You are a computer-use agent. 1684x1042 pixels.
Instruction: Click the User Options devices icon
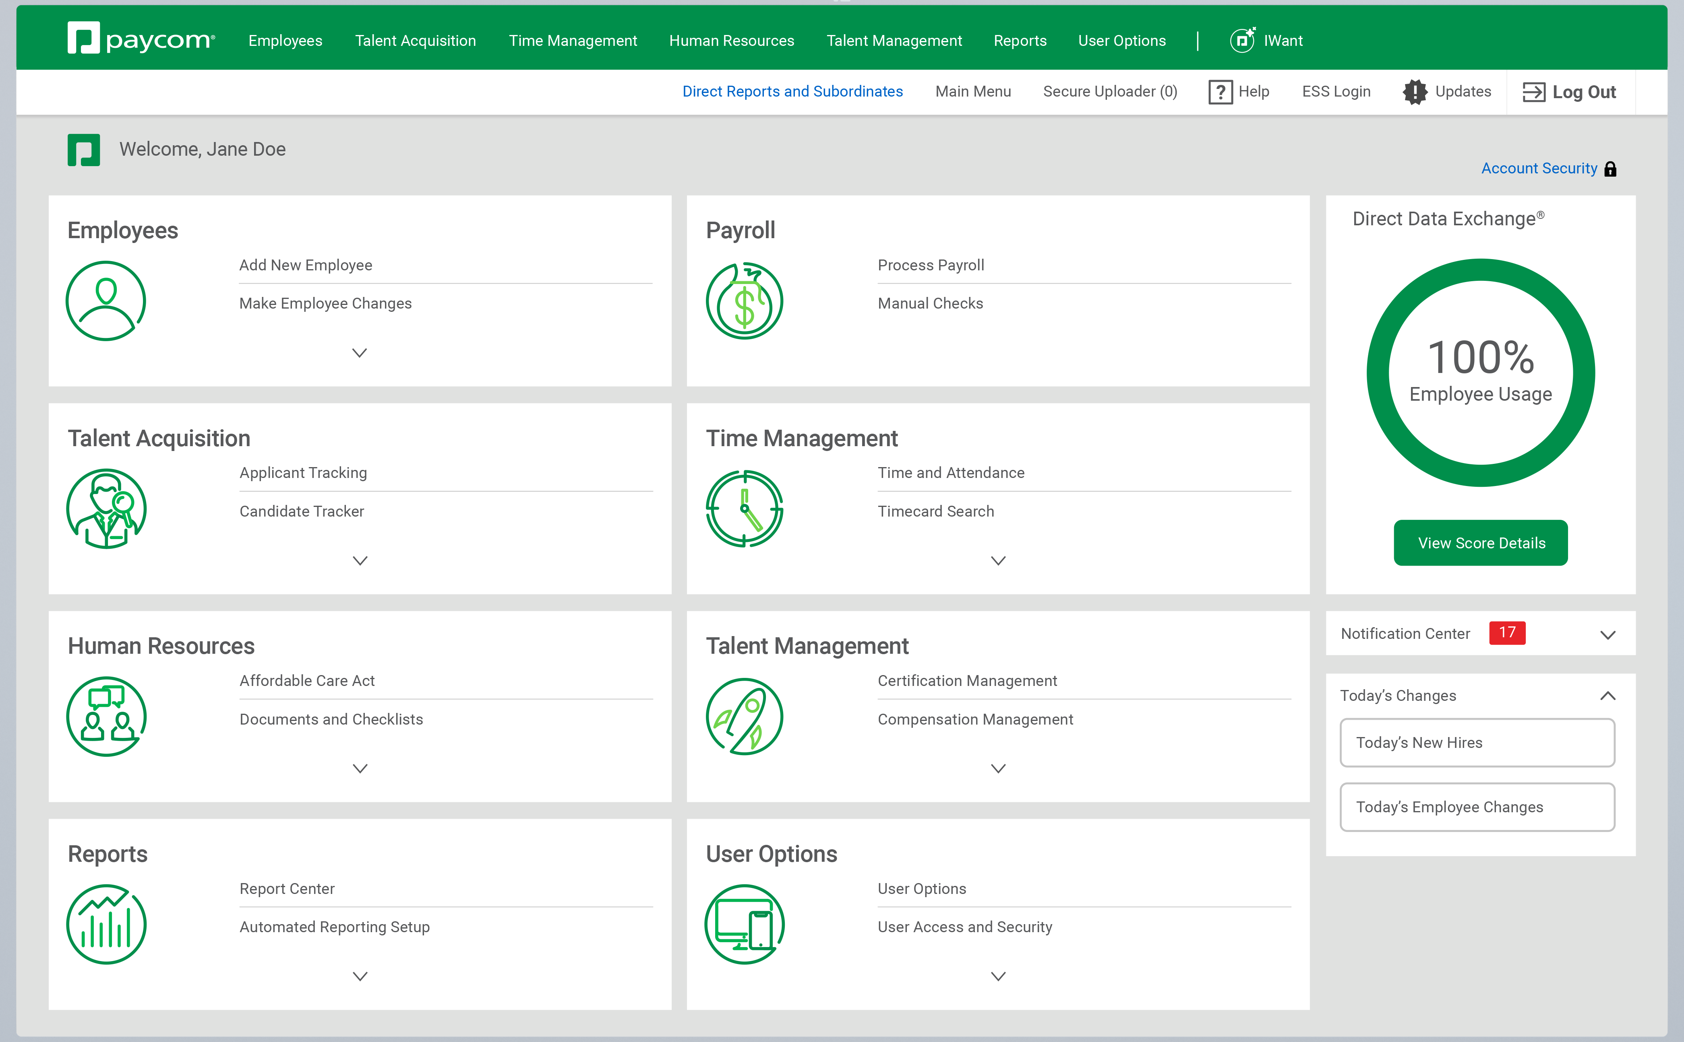(x=744, y=924)
